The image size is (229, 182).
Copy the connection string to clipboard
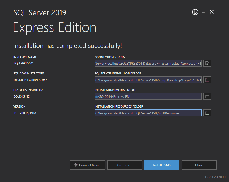[x=207, y=63]
